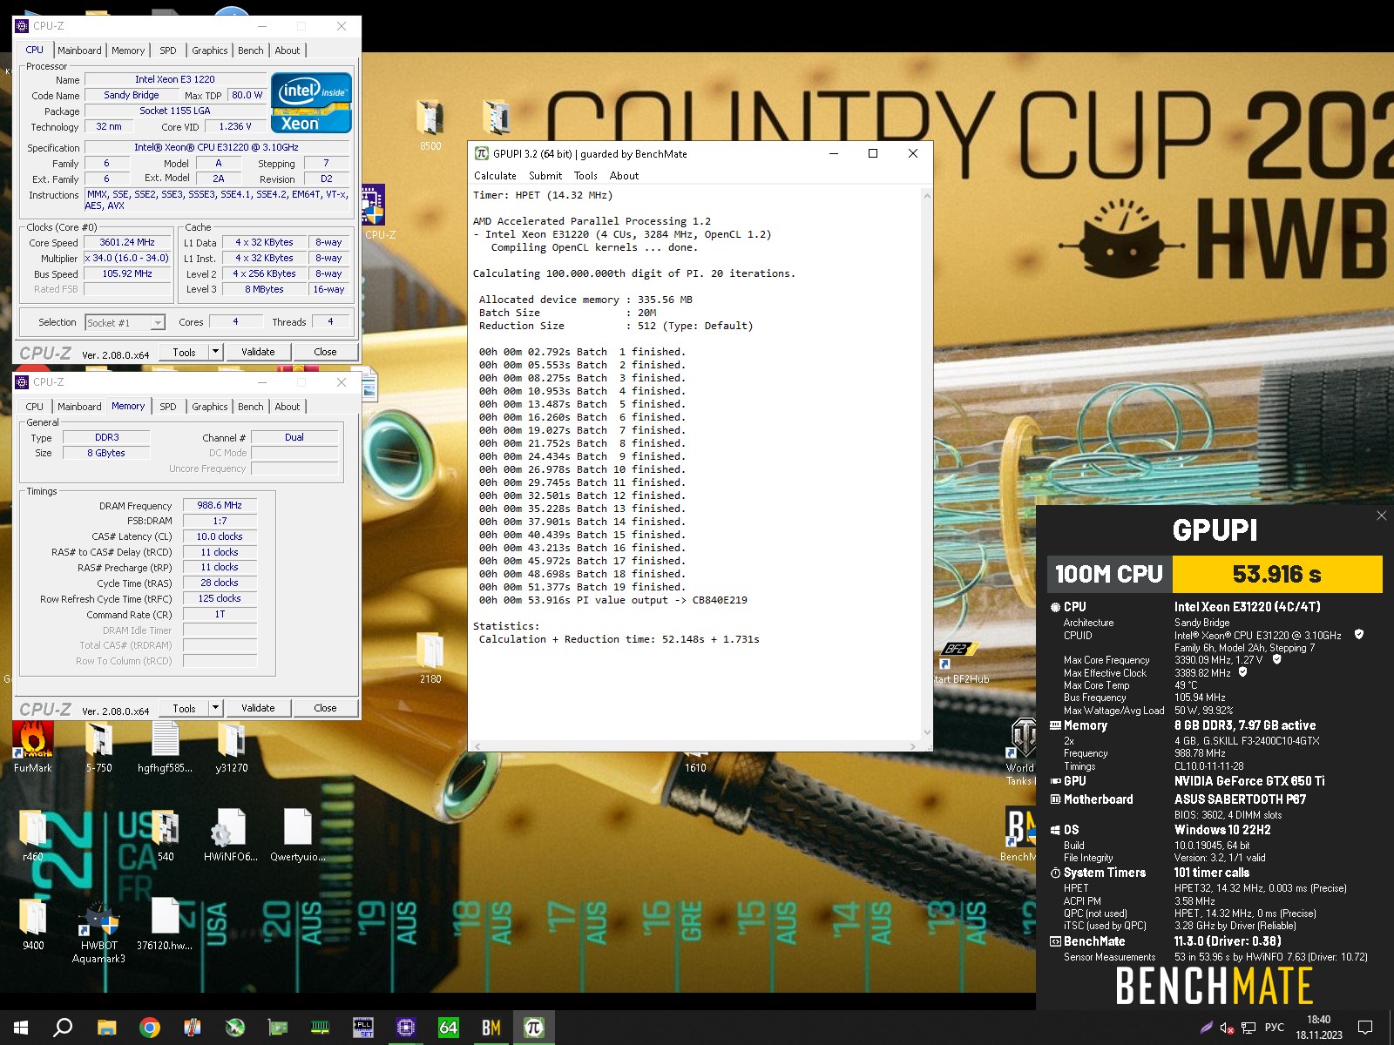Screen dimensions: 1394x1045
Task: Open About tab in top CPU-Z window
Action: click(288, 51)
